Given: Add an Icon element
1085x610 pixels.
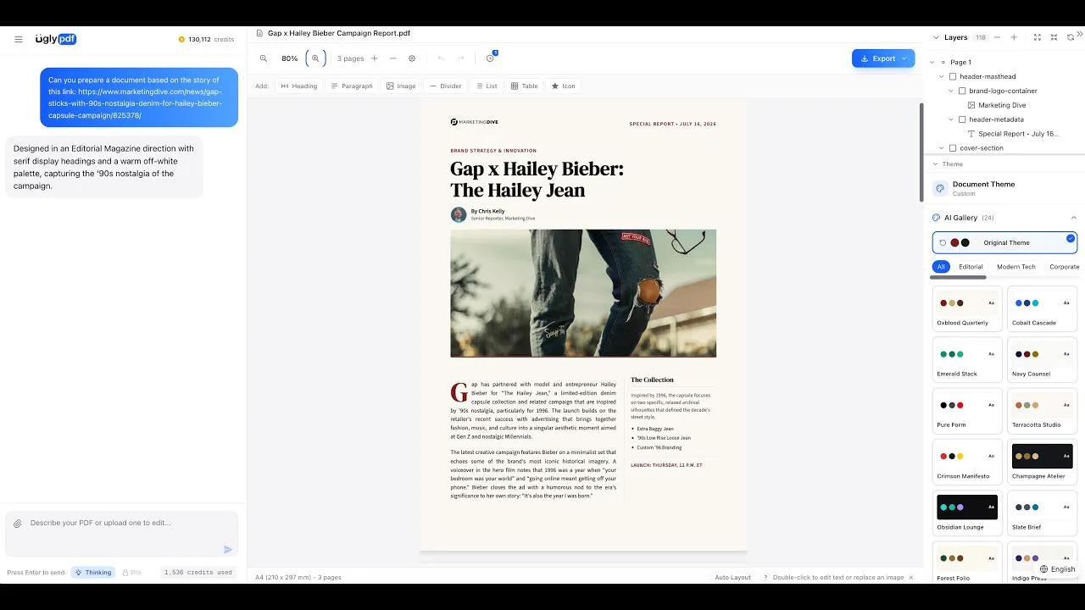Looking at the screenshot, I should click(563, 86).
